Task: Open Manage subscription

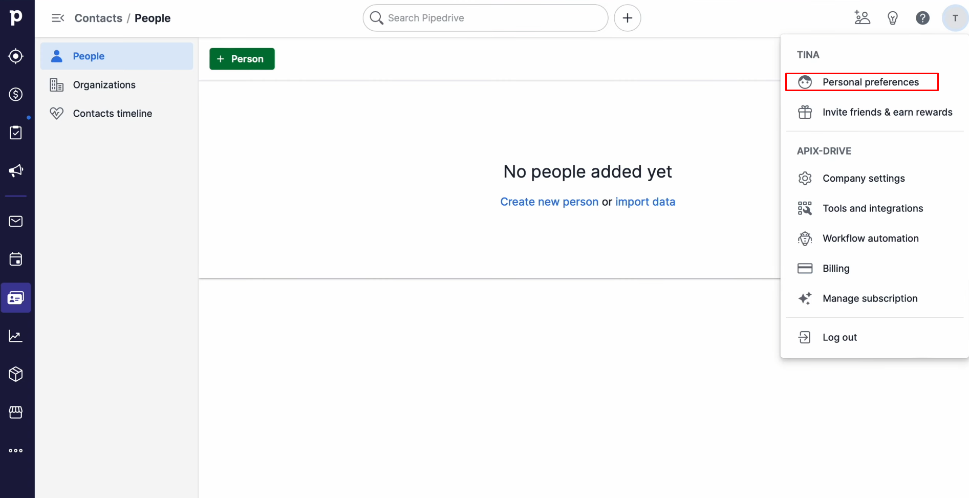Action: 875,298
